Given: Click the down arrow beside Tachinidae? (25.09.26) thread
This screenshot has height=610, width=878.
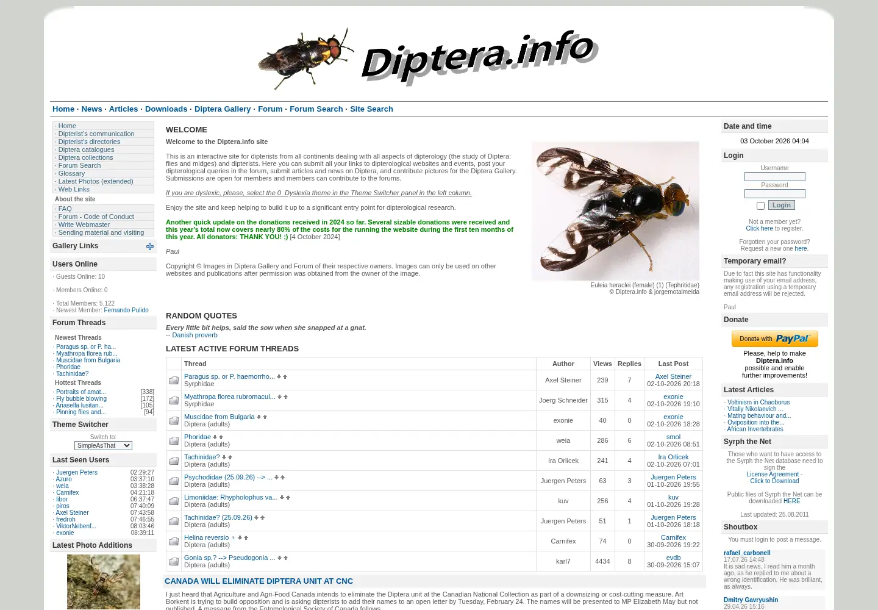Looking at the screenshot, I should click(257, 518).
